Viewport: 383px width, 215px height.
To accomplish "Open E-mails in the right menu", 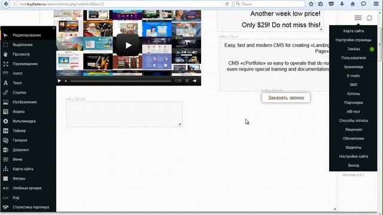I will 353,76.
